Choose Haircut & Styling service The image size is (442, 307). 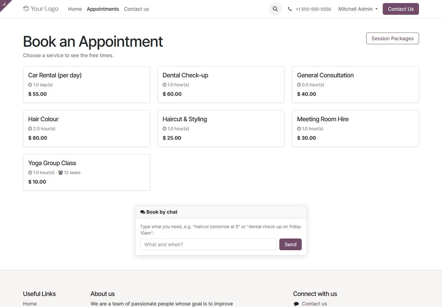(221, 129)
